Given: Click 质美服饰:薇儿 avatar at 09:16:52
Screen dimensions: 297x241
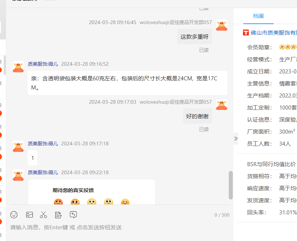Looking at the screenshot, I should [x=18, y=66].
